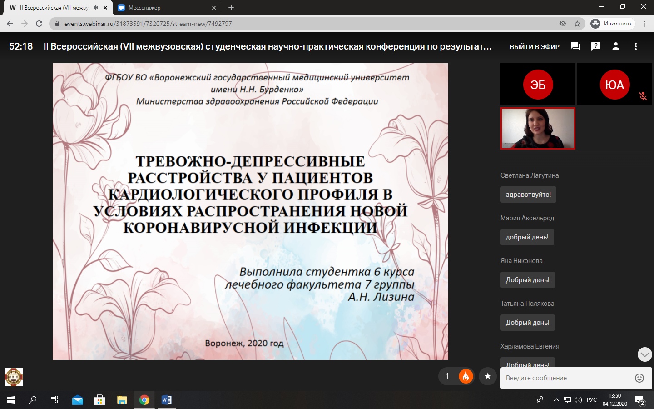Image resolution: width=654 pixels, height=409 pixels.
Task: Click chat sender name Татьяна Полякова
Action: (527, 304)
